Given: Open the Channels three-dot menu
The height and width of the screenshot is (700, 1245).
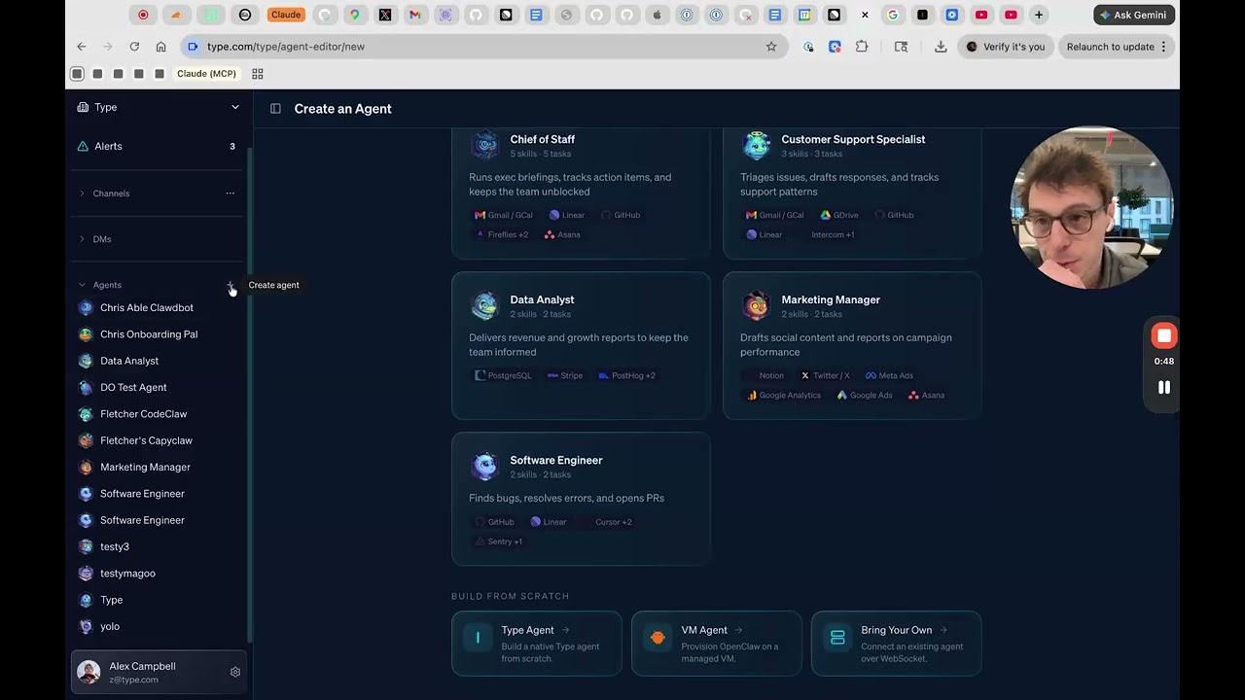Looking at the screenshot, I should [x=231, y=193].
